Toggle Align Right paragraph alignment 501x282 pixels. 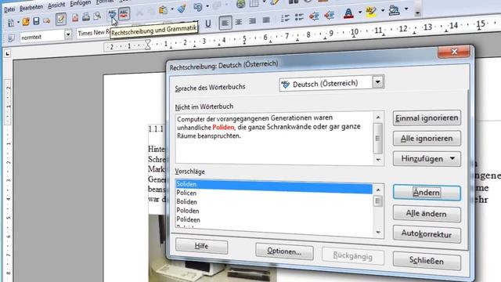click(x=252, y=21)
